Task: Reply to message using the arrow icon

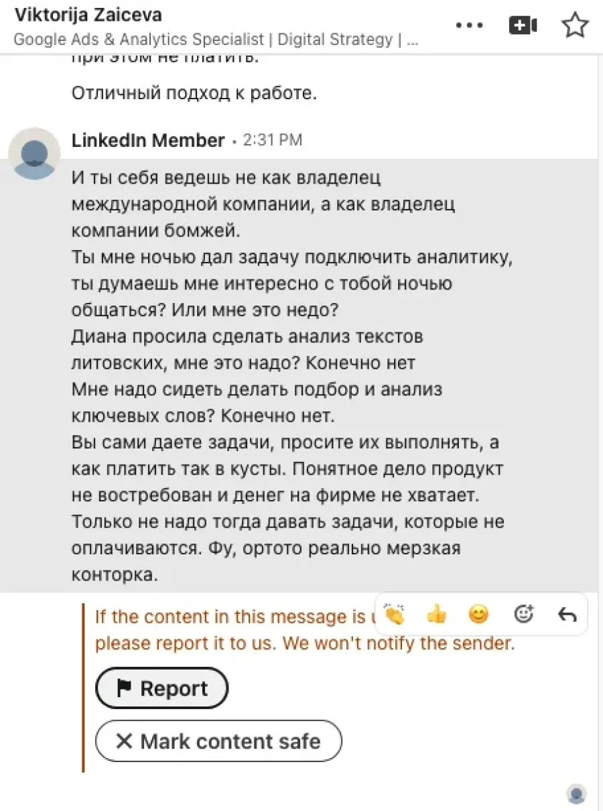Action: 567,614
